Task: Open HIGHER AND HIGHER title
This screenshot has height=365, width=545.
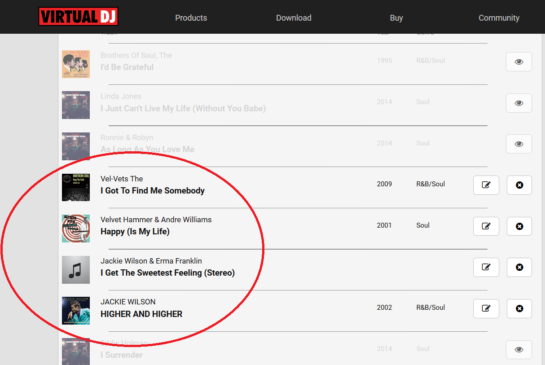Action: (x=141, y=314)
